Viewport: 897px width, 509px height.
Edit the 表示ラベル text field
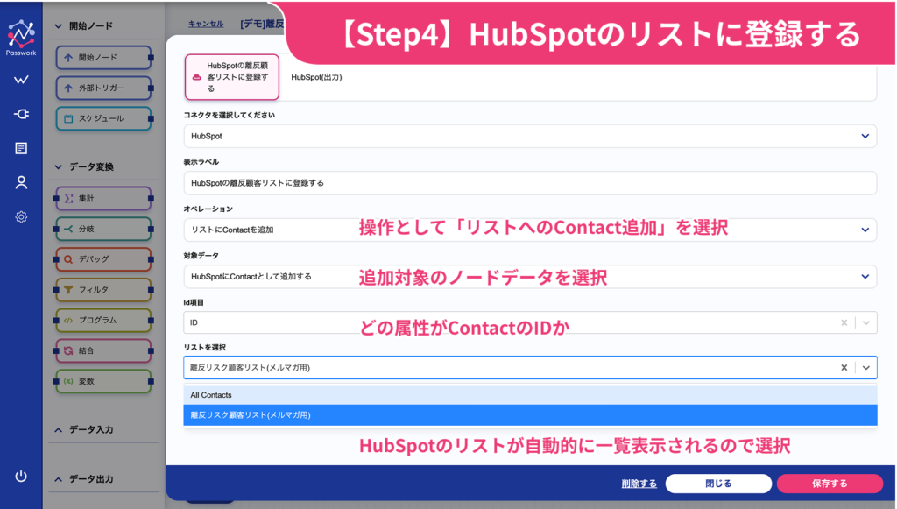pos(530,183)
